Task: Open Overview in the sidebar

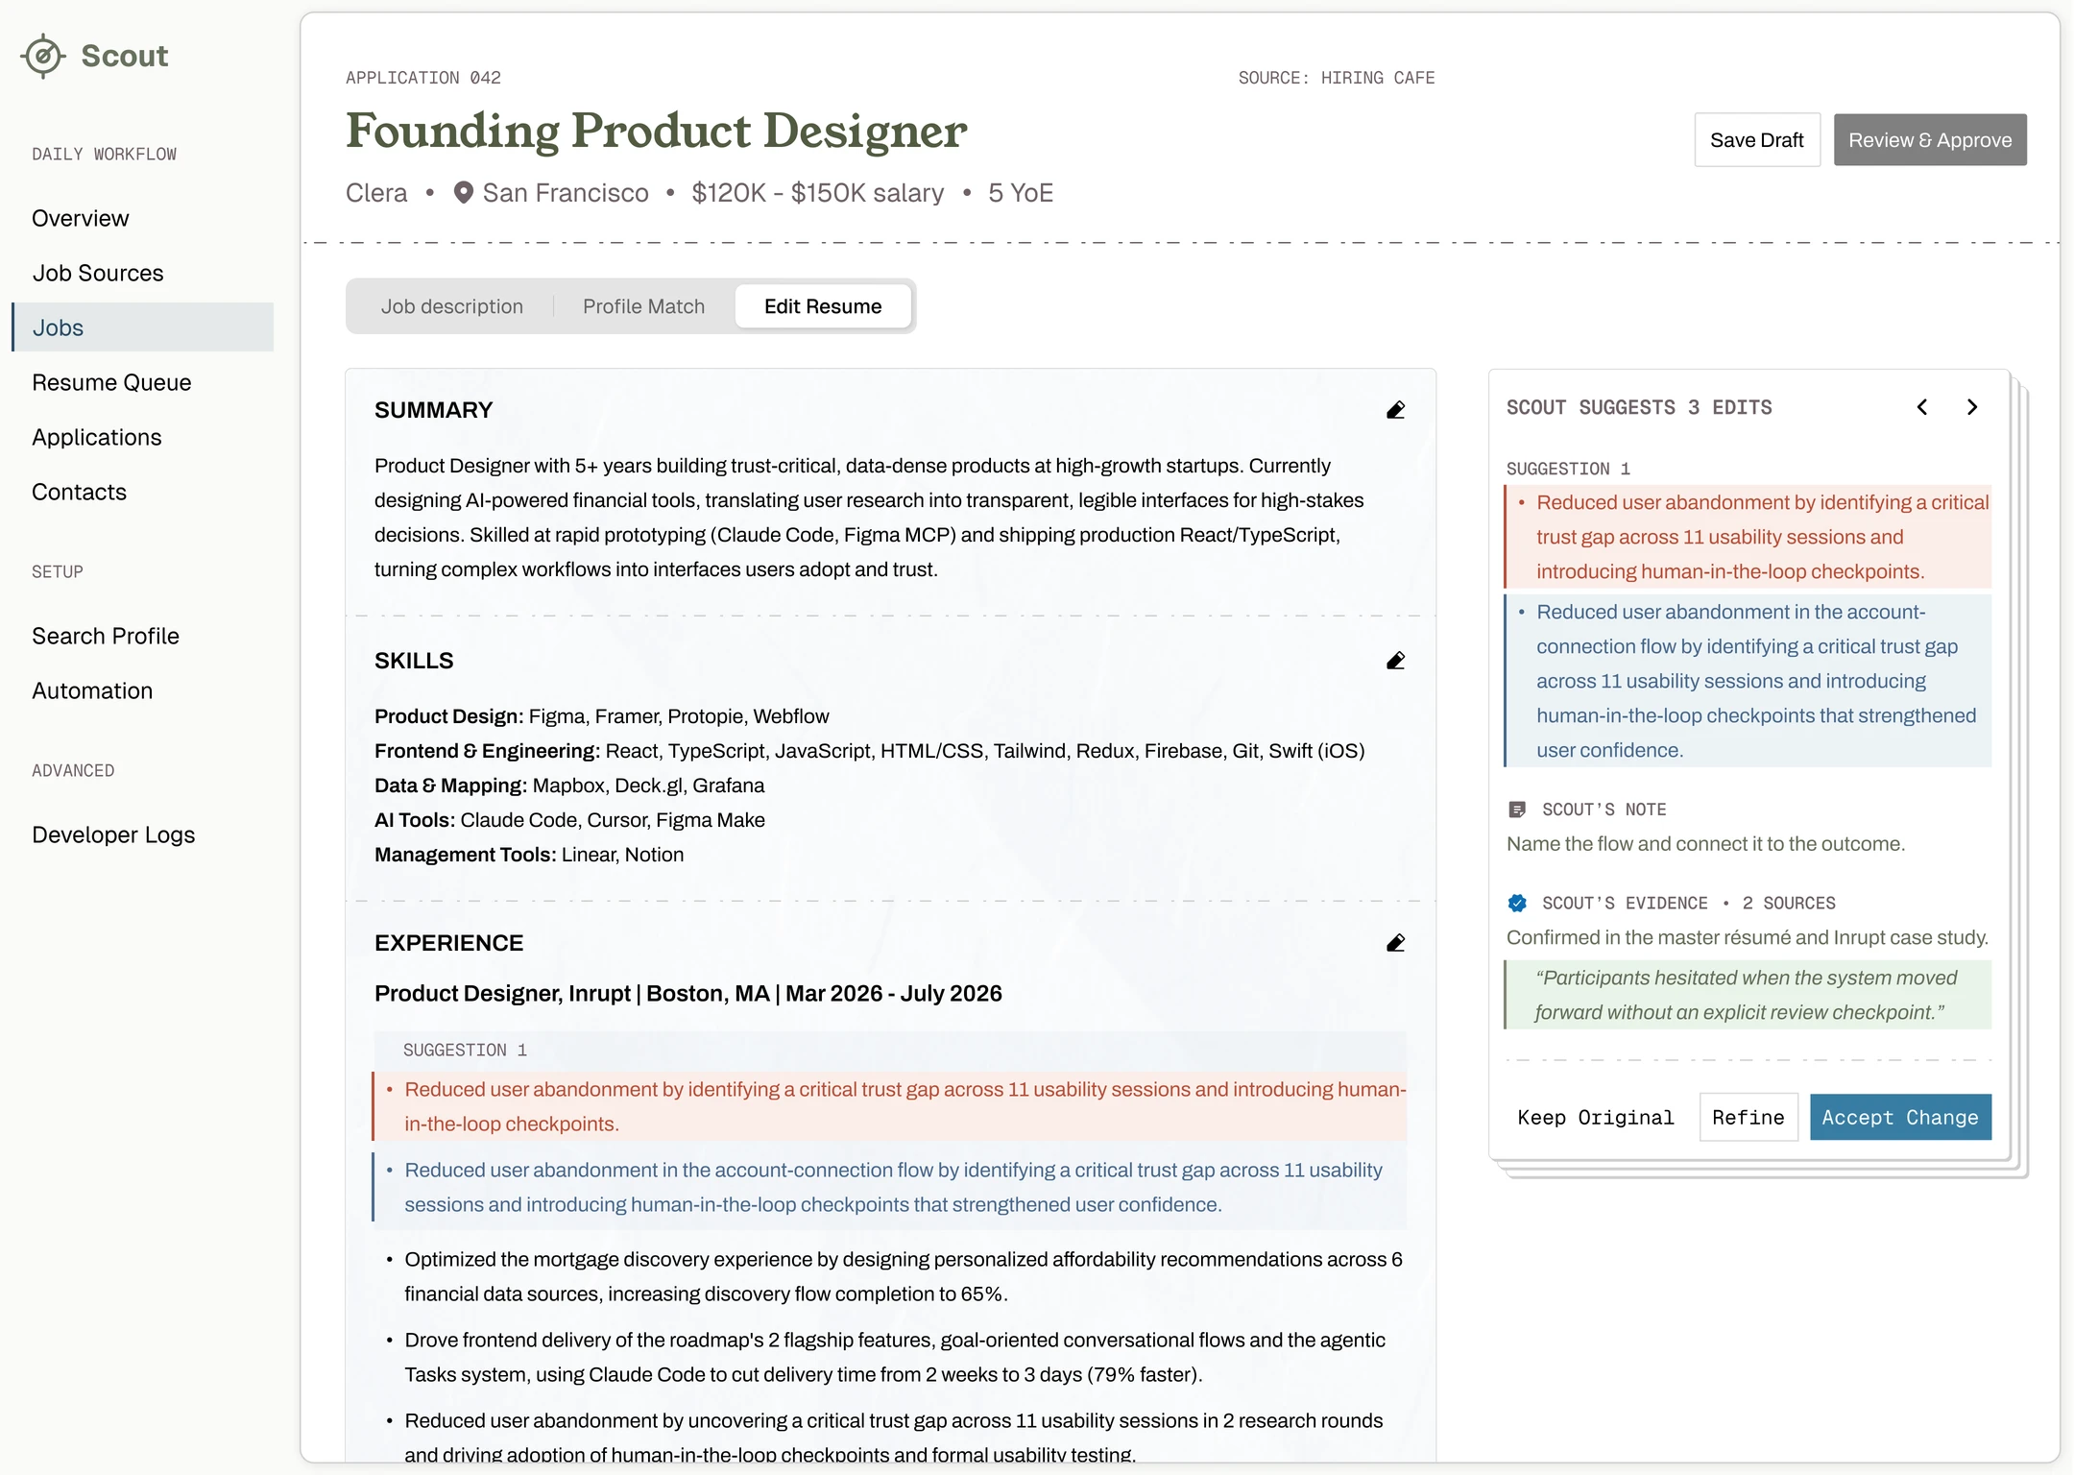Action: tap(81, 218)
